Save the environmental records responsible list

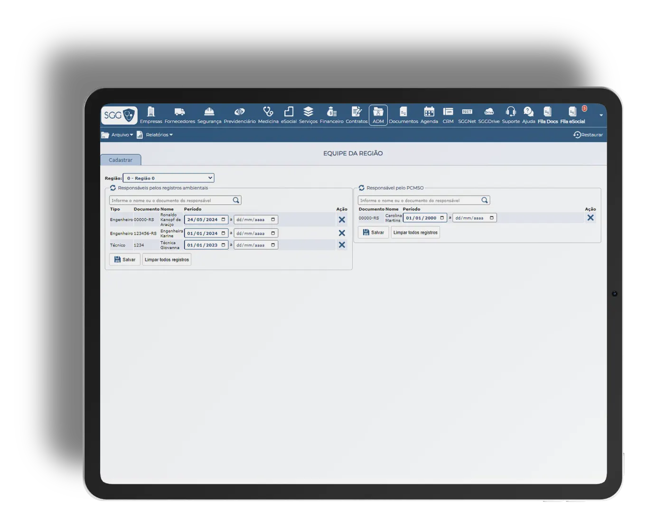click(125, 260)
